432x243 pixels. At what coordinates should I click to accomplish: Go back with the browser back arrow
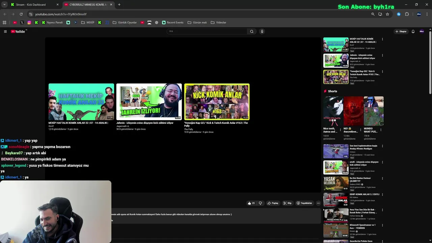(x=5, y=14)
